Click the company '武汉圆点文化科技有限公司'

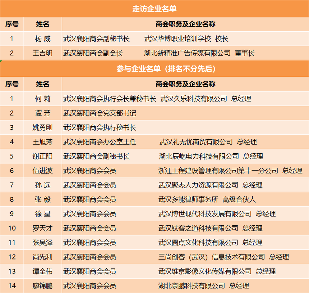[x=198, y=243]
